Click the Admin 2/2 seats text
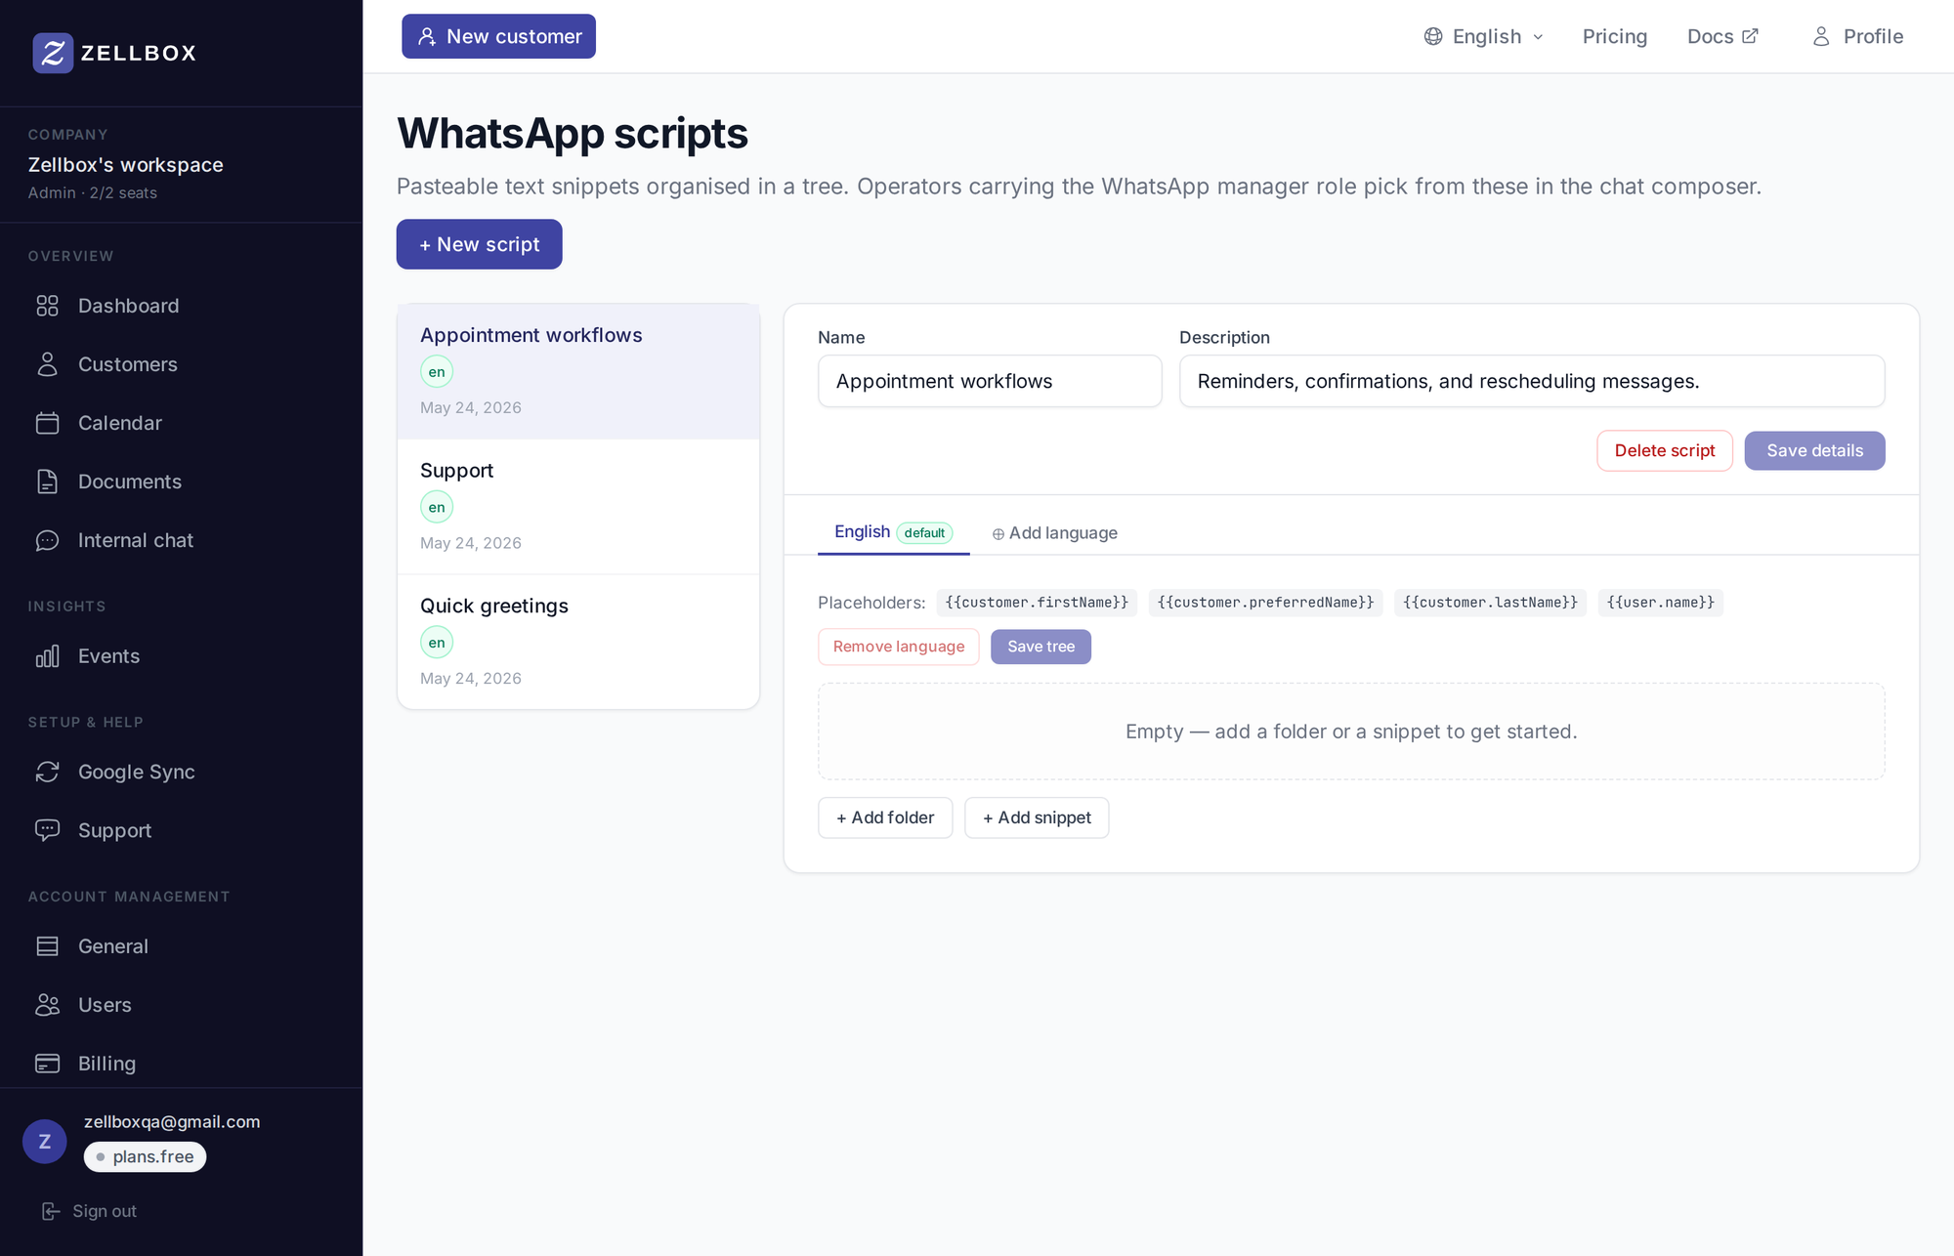The image size is (1954, 1256). [x=93, y=193]
